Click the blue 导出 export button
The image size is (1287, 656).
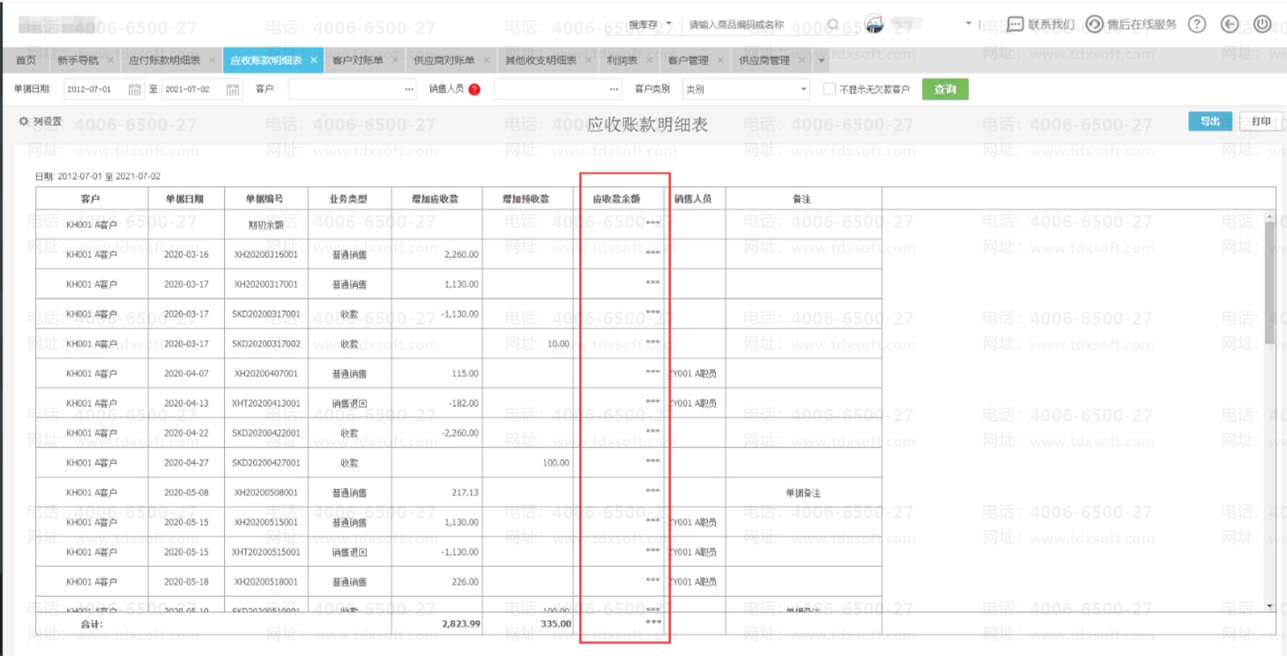1209,122
